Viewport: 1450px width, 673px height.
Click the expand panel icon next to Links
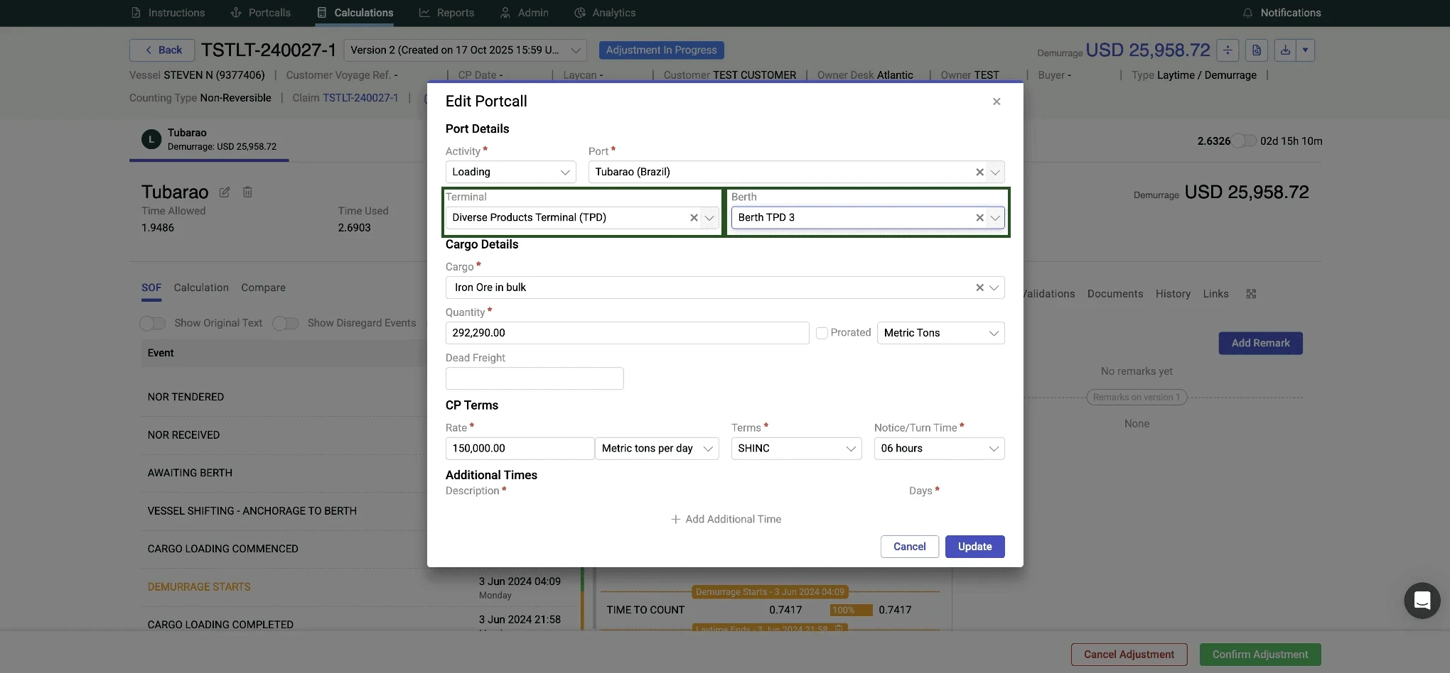click(1251, 294)
